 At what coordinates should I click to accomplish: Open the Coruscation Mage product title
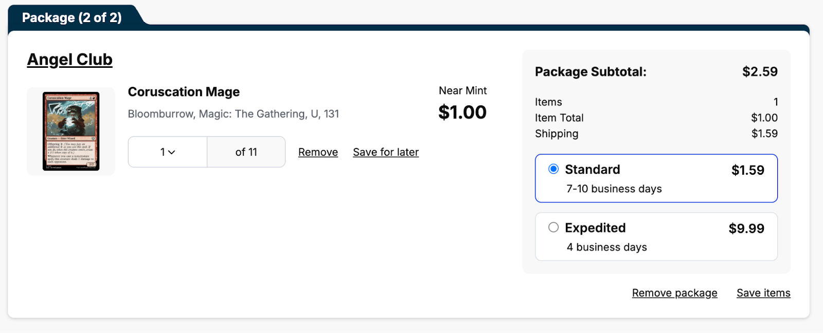click(184, 92)
